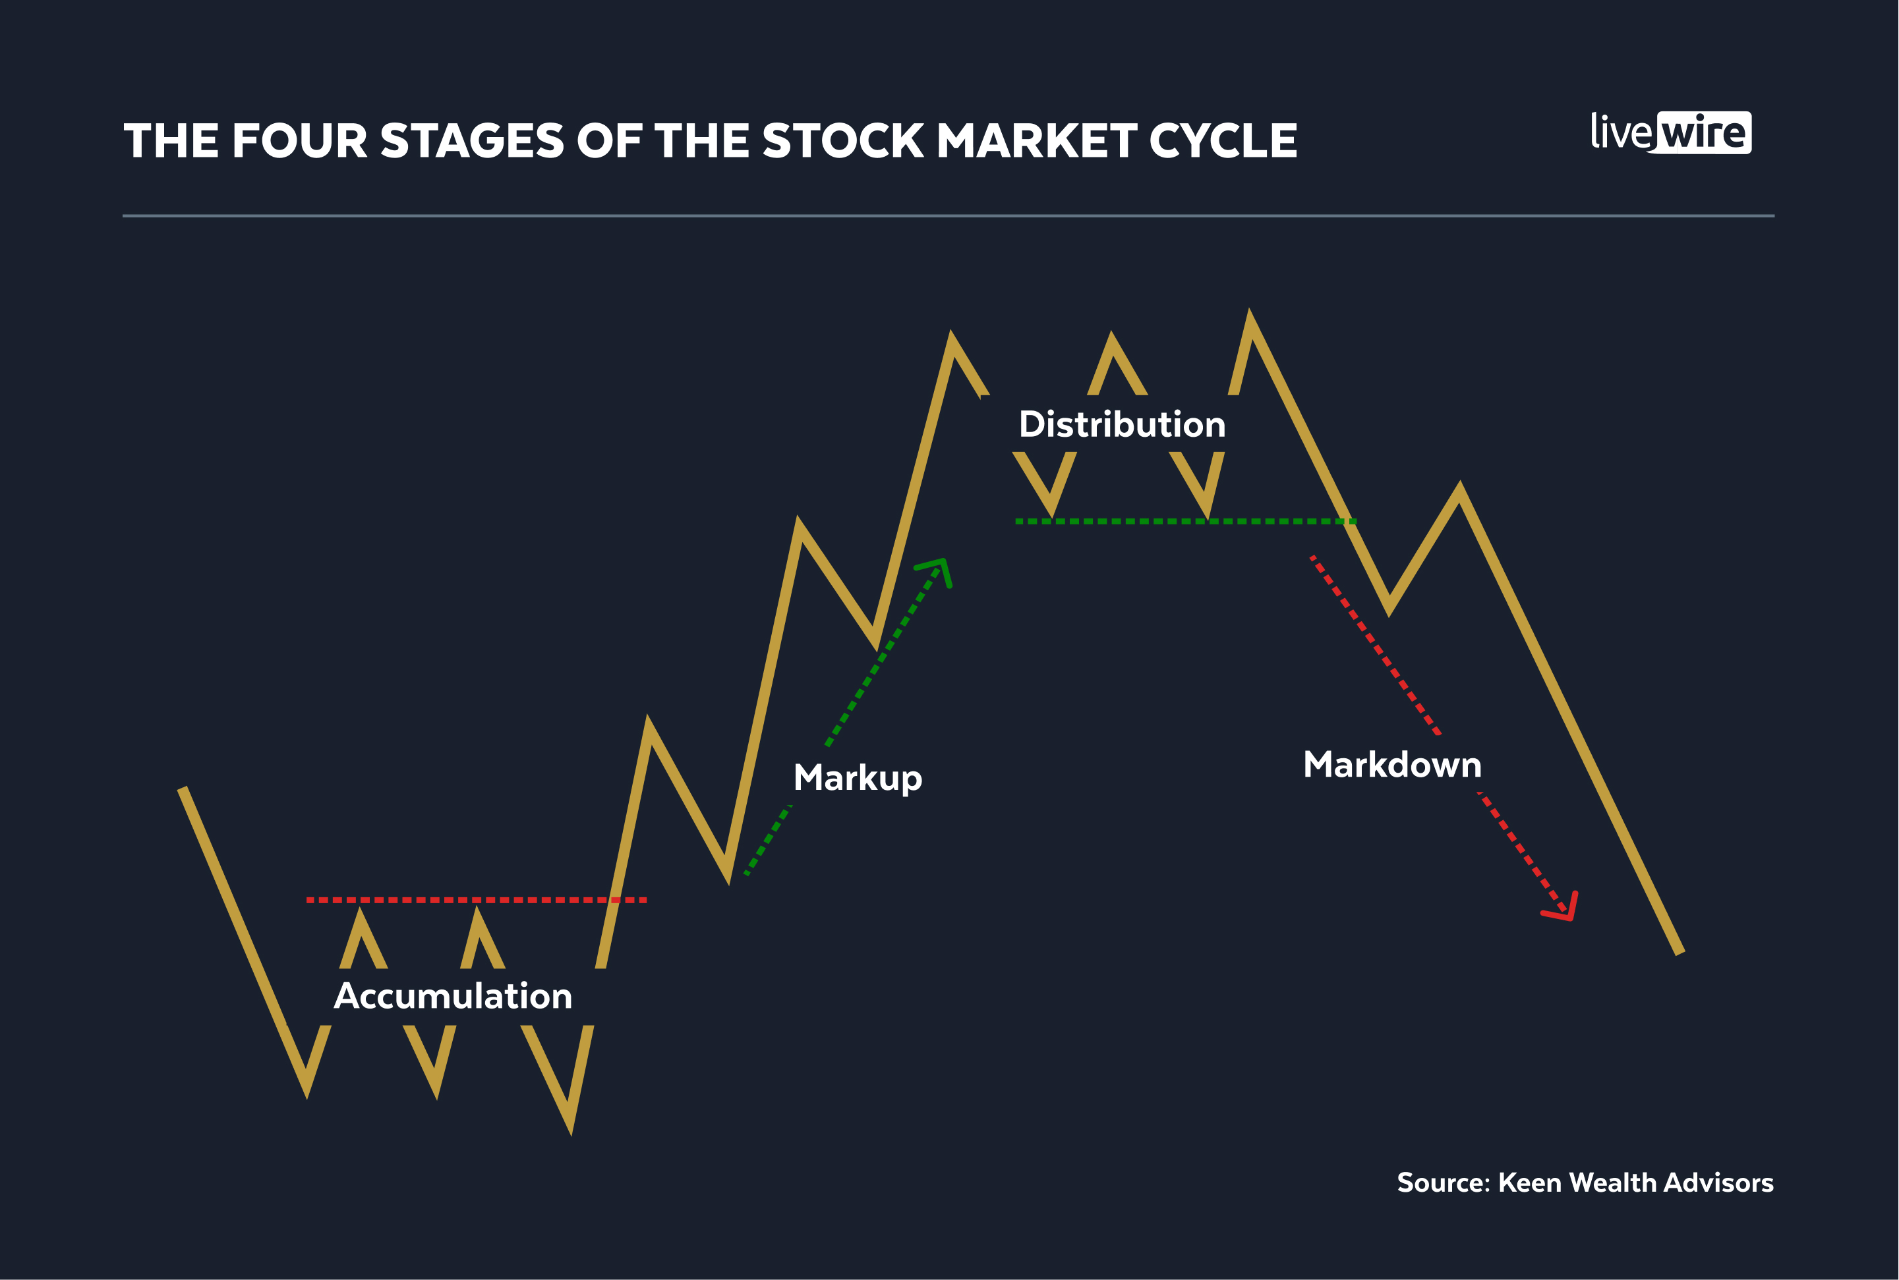Click the Distribution label

1123,424
